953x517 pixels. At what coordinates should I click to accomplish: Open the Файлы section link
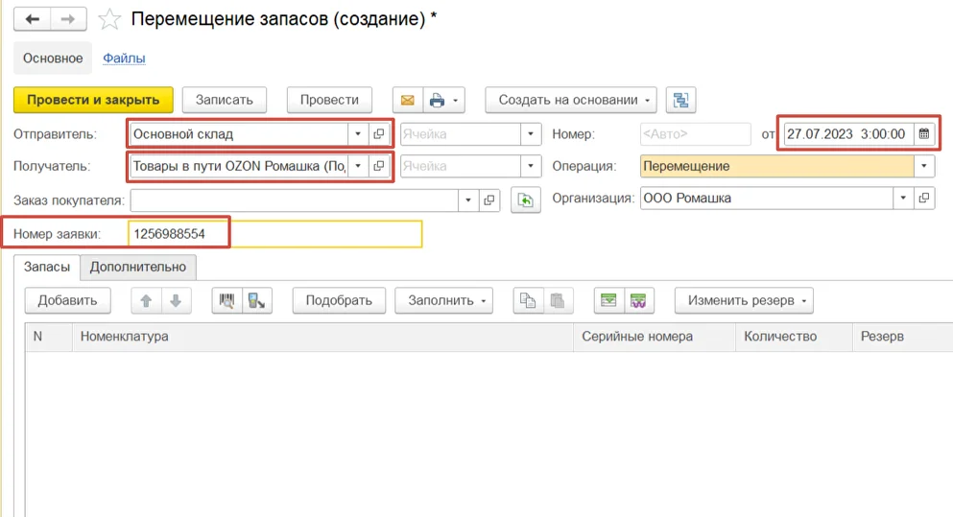click(124, 59)
